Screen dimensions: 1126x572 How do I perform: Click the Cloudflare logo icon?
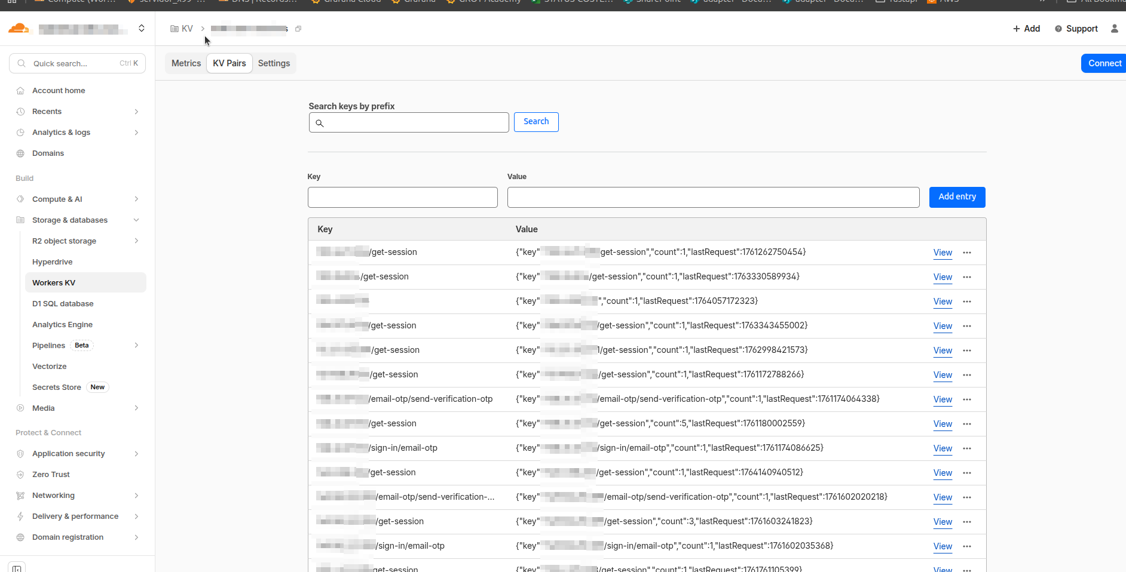click(x=19, y=28)
